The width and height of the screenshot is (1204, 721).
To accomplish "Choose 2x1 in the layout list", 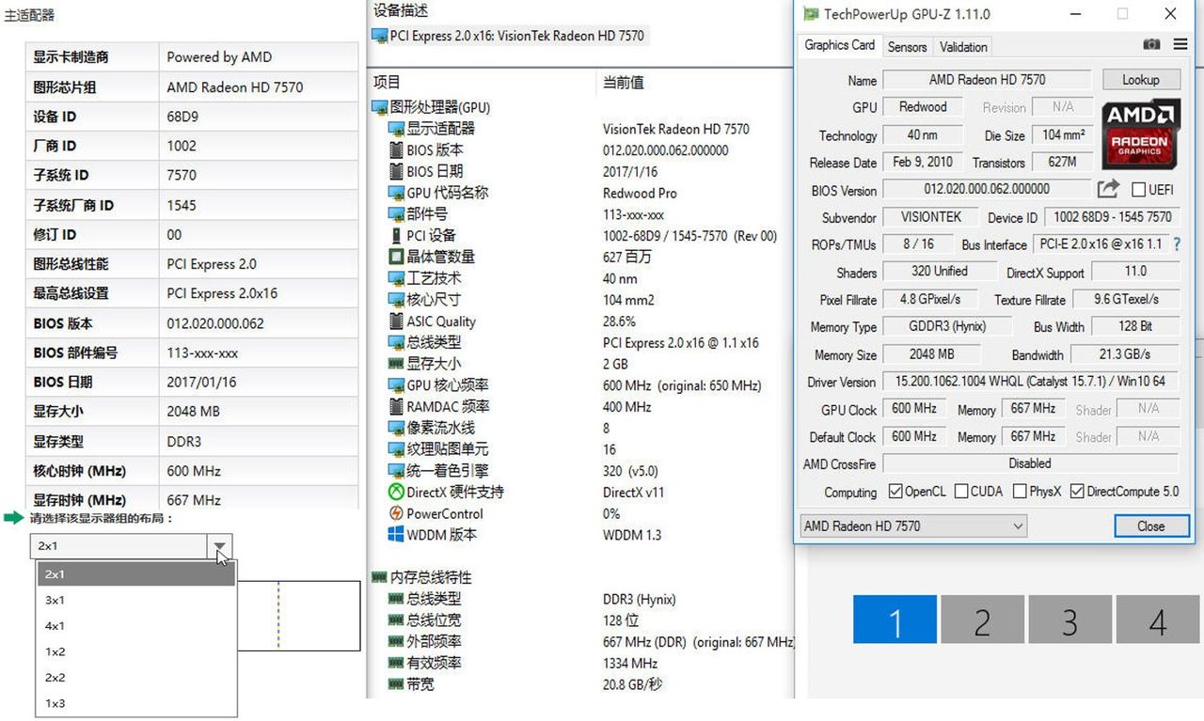I will pyautogui.click(x=135, y=574).
